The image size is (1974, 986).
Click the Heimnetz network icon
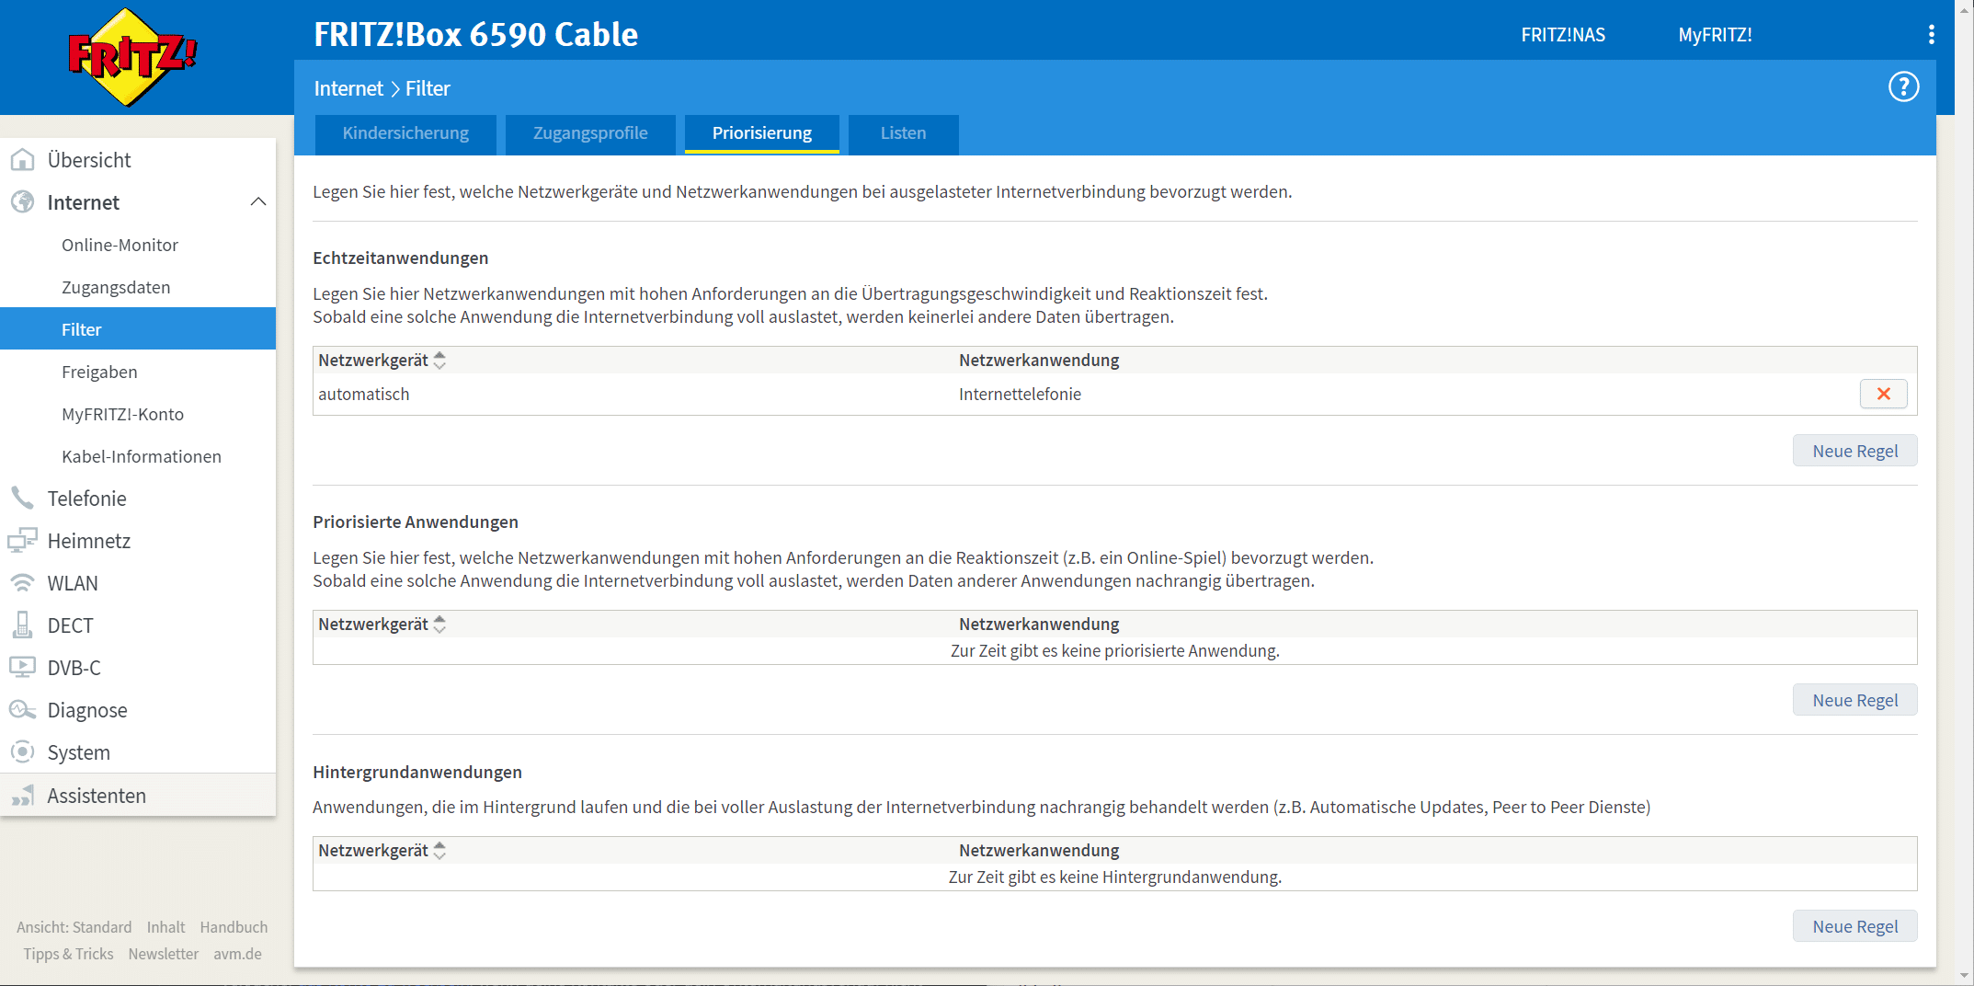tap(23, 541)
